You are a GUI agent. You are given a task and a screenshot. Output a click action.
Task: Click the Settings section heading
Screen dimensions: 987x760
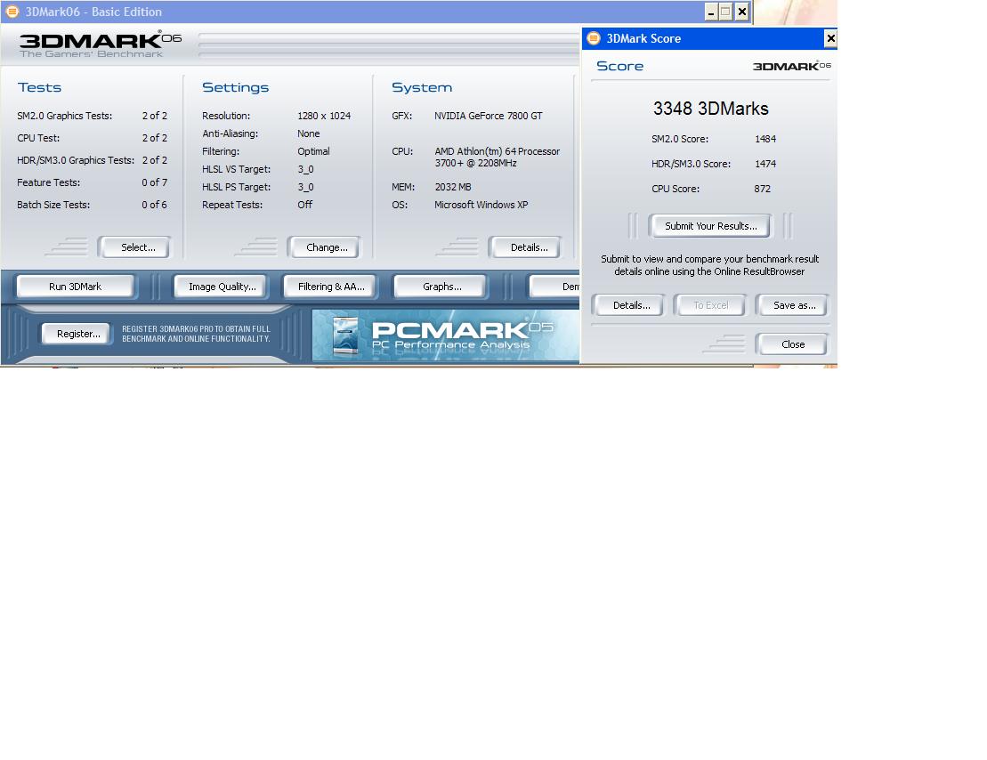pos(235,87)
